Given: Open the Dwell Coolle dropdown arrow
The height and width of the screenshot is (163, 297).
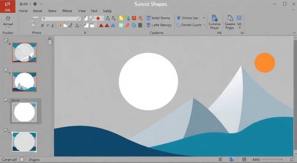Looking at the screenshot, I should [x=204, y=25].
